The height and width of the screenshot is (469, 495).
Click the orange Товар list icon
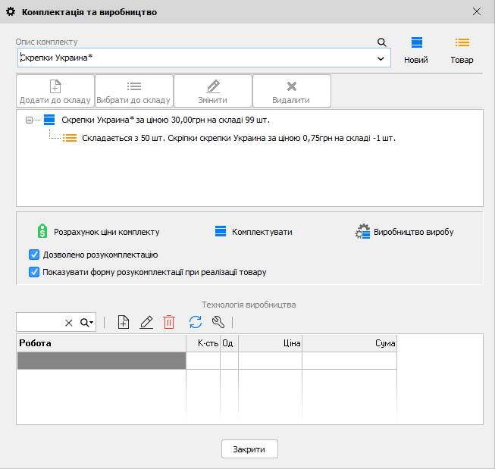click(462, 43)
